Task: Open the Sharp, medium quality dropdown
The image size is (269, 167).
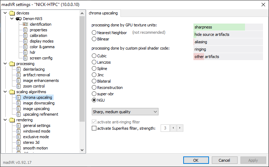Action: click(x=125, y=112)
